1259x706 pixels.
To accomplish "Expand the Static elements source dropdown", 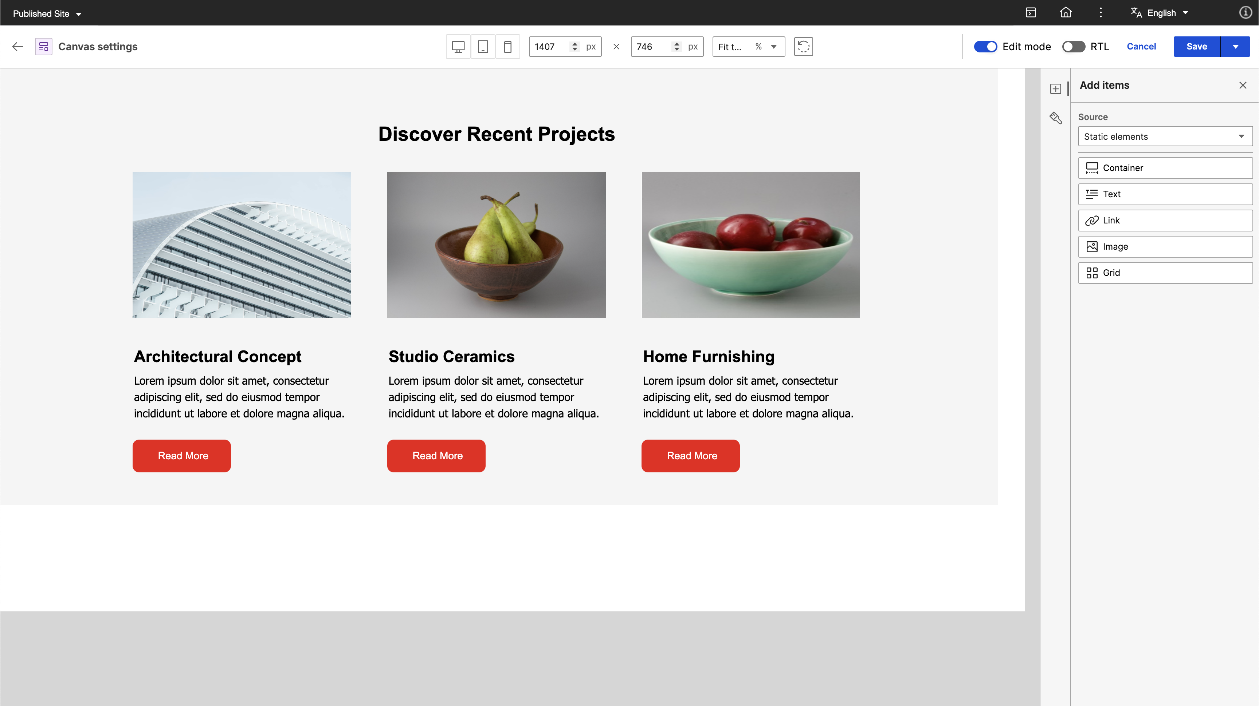I will pyautogui.click(x=1165, y=137).
